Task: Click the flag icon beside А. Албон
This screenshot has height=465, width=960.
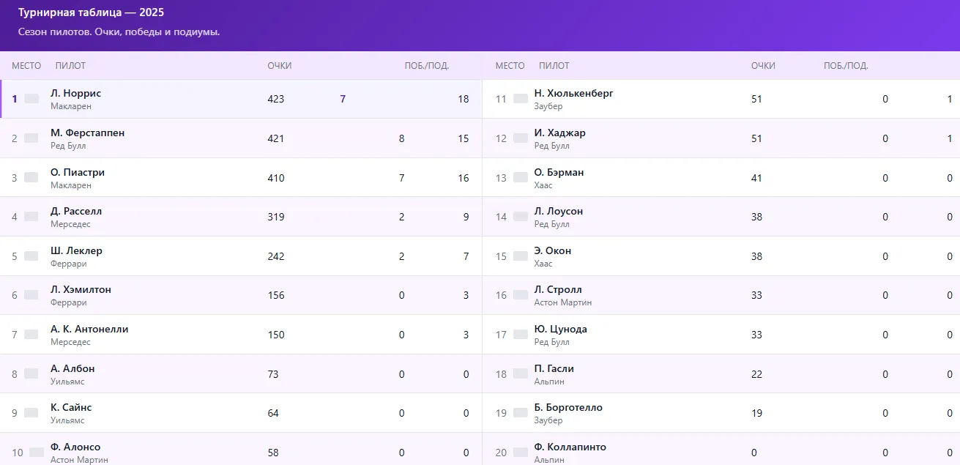Action: pyautogui.click(x=31, y=373)
